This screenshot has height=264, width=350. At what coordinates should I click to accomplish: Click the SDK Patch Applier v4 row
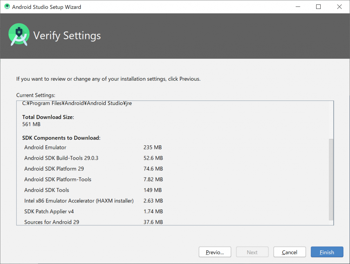(x=49, y=211)
